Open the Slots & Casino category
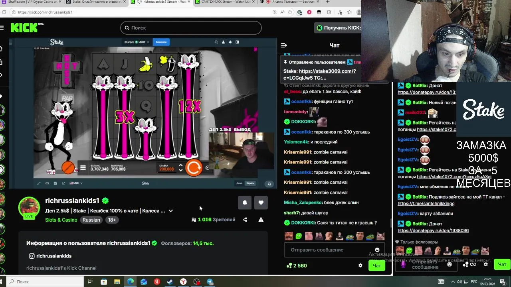Screen dimensions: 511x287 [61, 220]
